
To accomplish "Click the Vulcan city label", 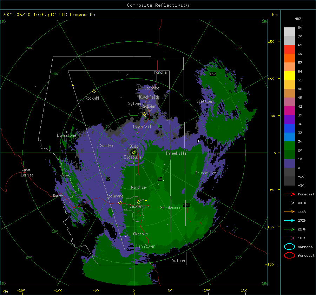I will (x=178, y=261).
